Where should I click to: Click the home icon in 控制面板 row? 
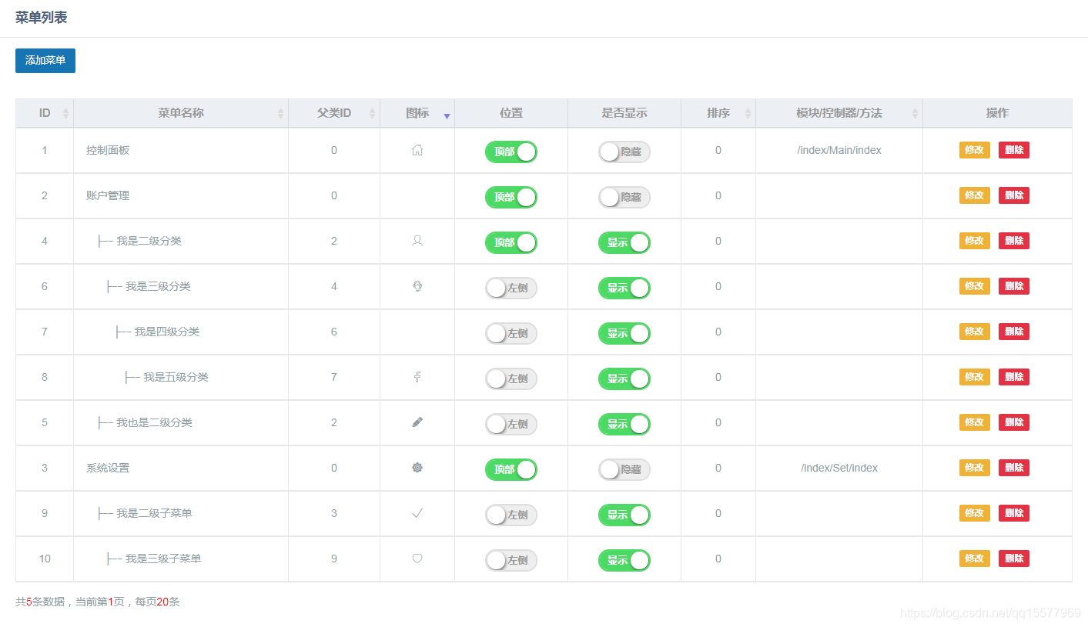coord(417,151)
